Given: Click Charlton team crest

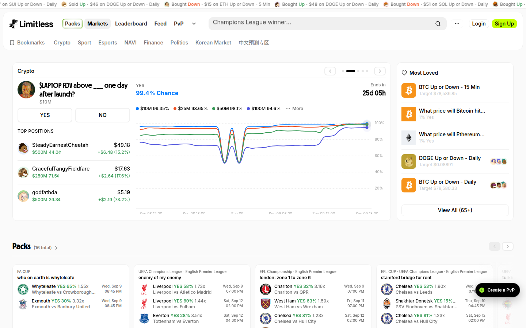Looking at the screenshot, I should (266, 289).
